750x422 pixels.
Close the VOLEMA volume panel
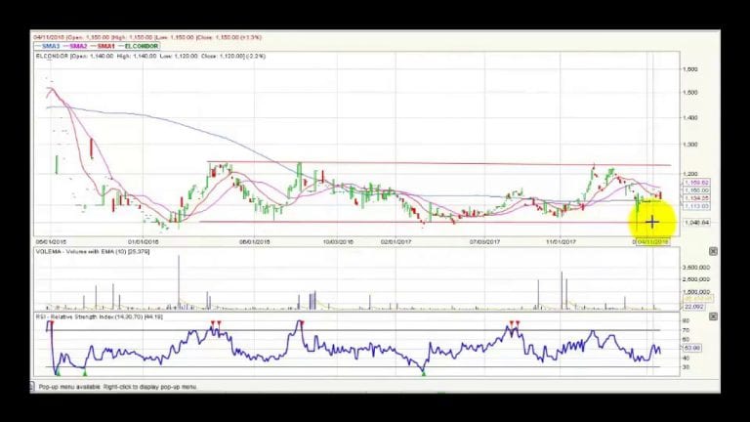tap(713, 251)
